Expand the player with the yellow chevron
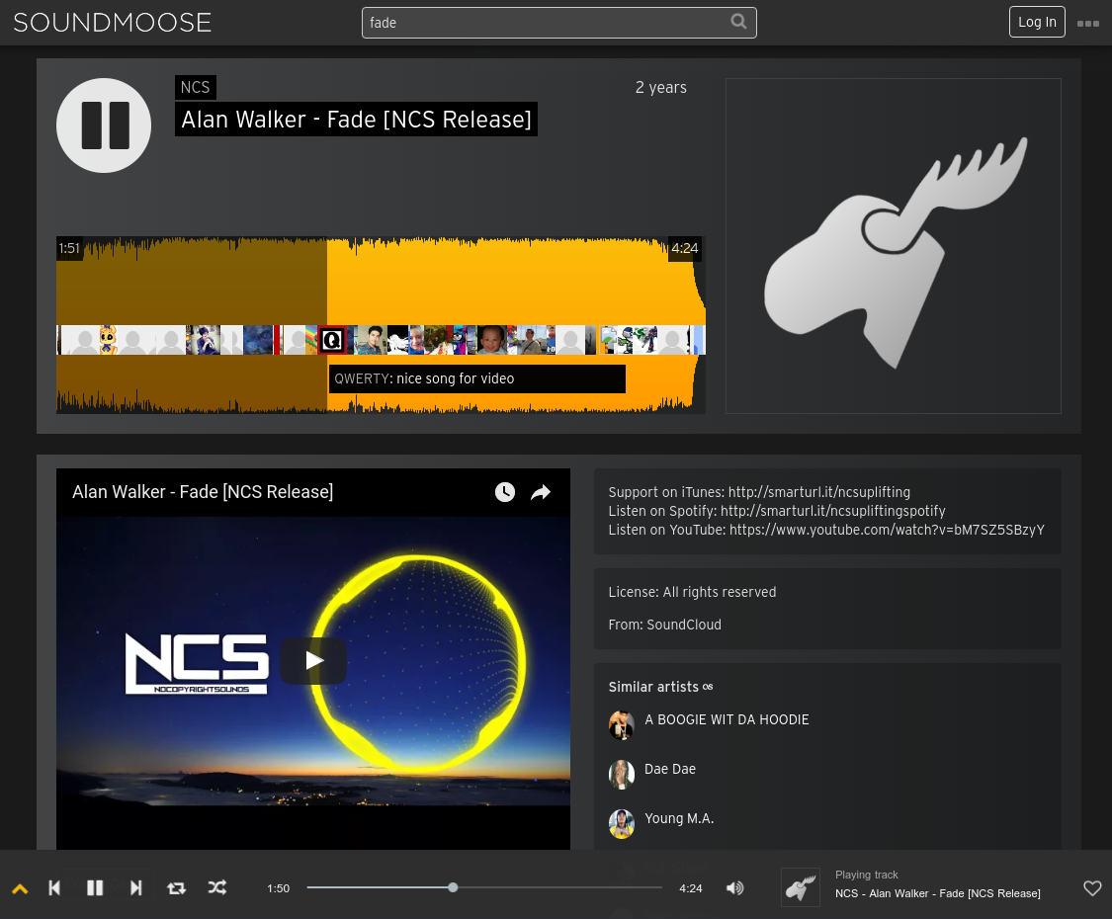The height and width of the screenshot is (919, 1112). [x=20, y=888]
